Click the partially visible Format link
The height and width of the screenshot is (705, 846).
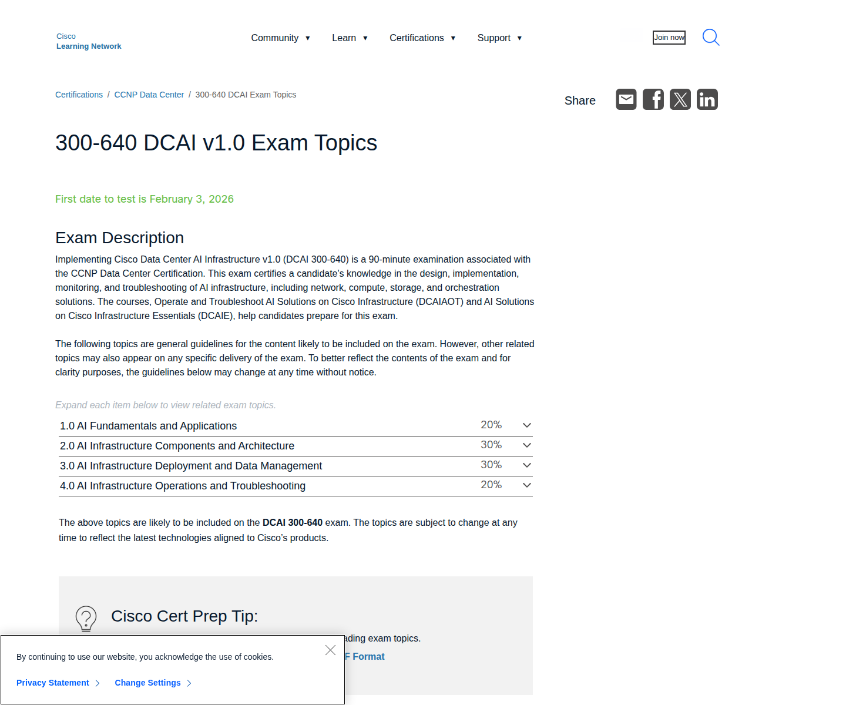pyautogui.click(x=365, y=657)
